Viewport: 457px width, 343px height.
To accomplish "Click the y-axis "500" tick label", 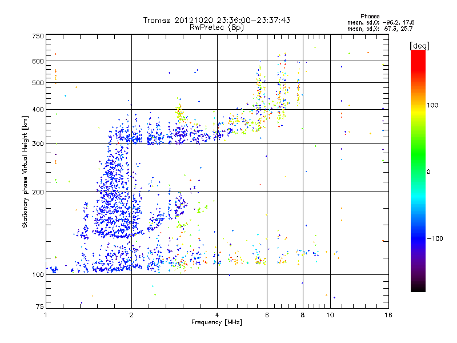I will [38, 83].
